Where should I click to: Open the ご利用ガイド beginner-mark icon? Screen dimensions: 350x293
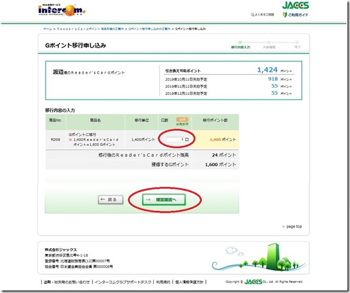tap(285, 15)
